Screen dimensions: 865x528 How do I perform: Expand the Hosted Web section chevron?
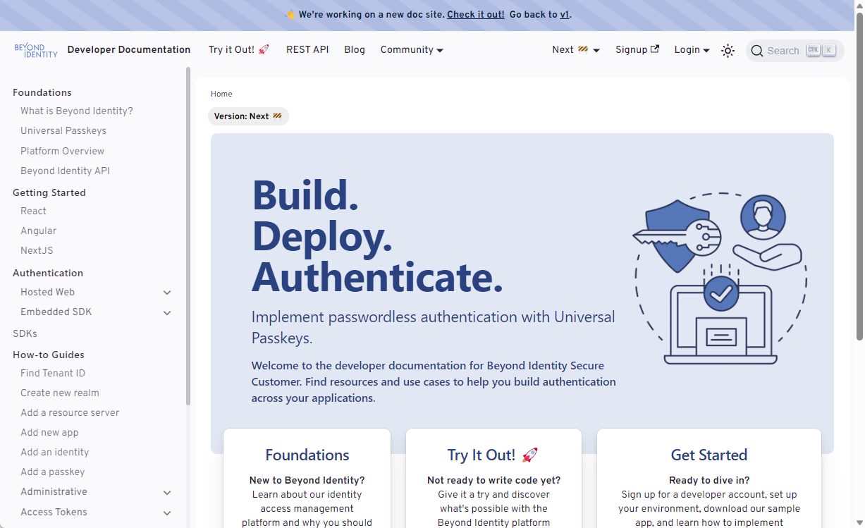[x=167, y=293]
